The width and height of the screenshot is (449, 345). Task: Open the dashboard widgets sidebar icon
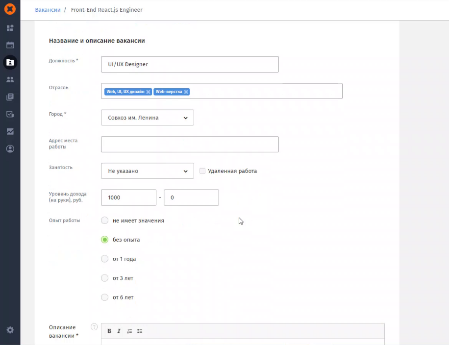pos(10,28)
